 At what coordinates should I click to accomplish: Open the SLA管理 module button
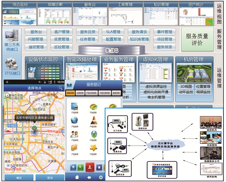pos(111,32)
